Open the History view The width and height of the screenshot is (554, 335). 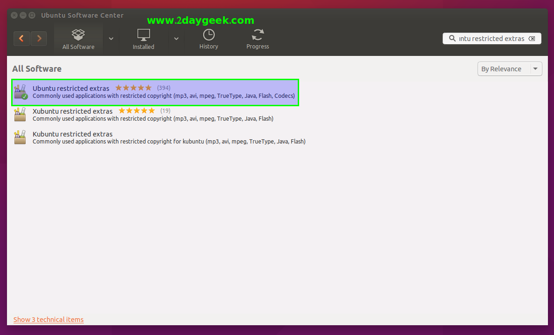(x=209, y=39)
